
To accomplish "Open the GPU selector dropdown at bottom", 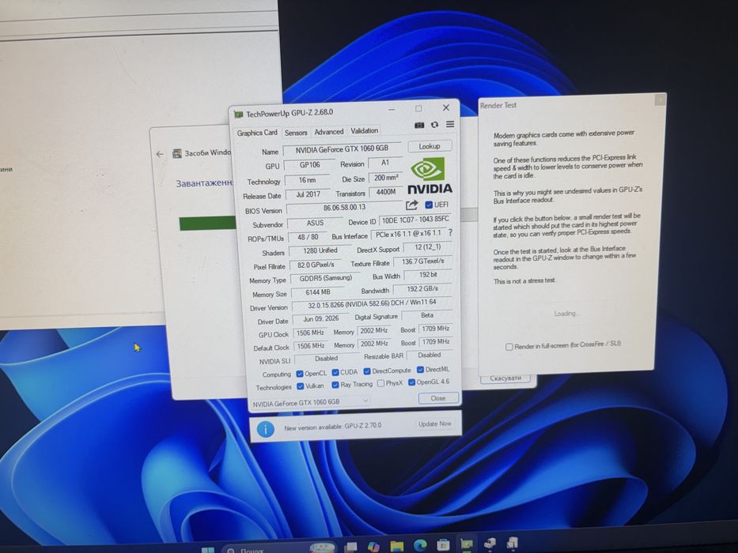I will (309, 403).
